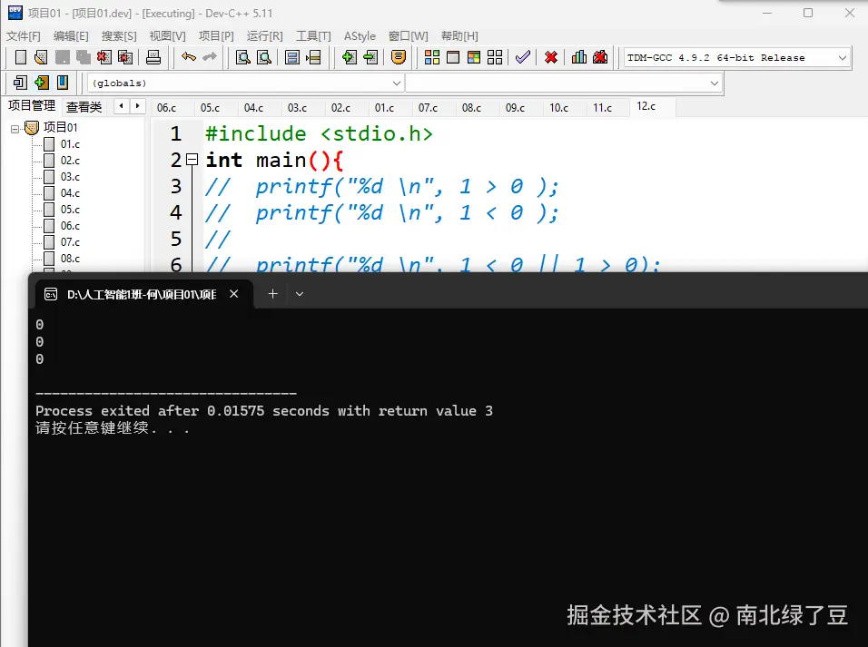The image size is (868, 647).
Task: Click the plus to add console tab
Action: click(273, 294)
